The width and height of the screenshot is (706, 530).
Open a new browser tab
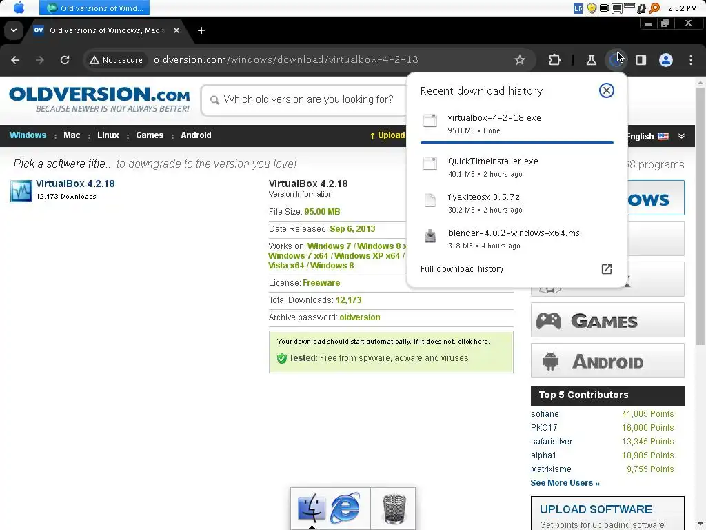click(x=201, y=30)
